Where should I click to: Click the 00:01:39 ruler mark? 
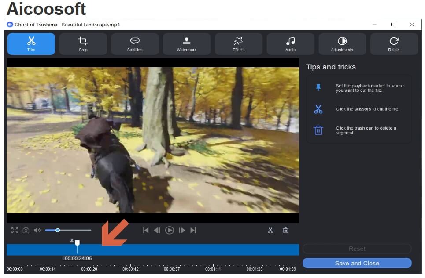288,269
